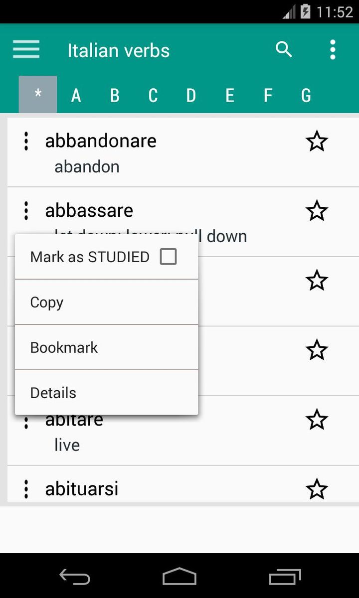Viewport: 359px width, 598px height.
Task: Check the Mark as STUDIED checkbox
Action: click(168, 257)
